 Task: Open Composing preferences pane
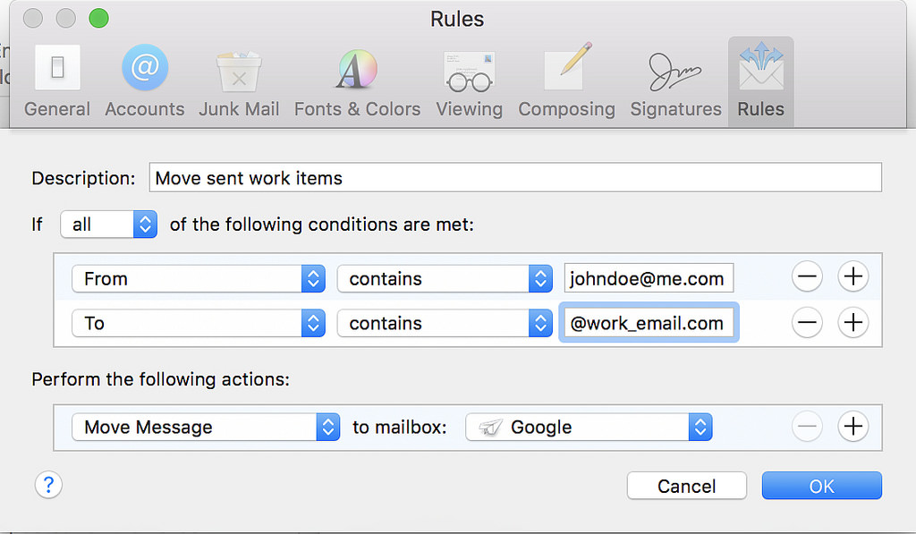[566, 82]
